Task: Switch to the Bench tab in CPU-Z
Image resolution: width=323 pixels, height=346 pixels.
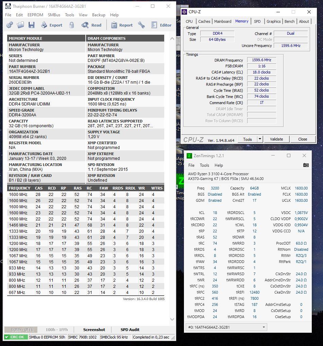Action: tap(289, 21)
